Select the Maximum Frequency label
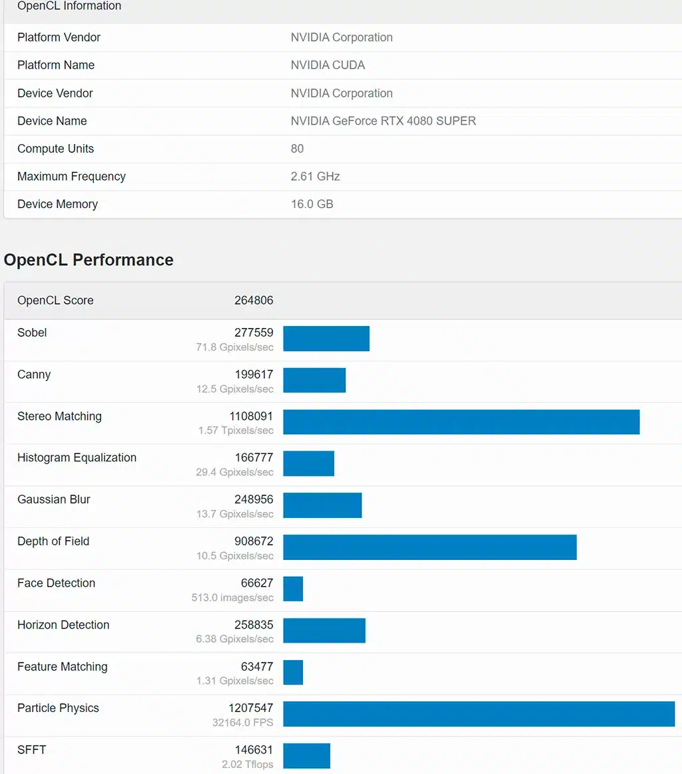This screenshot has width=682, height=774. pos(71,176)
